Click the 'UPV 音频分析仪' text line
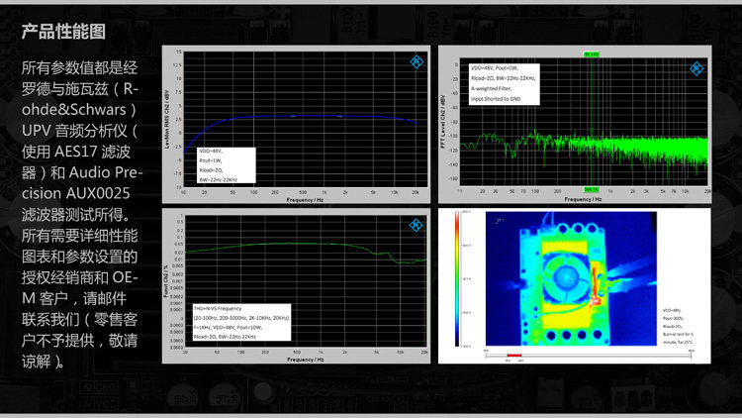 79,131
